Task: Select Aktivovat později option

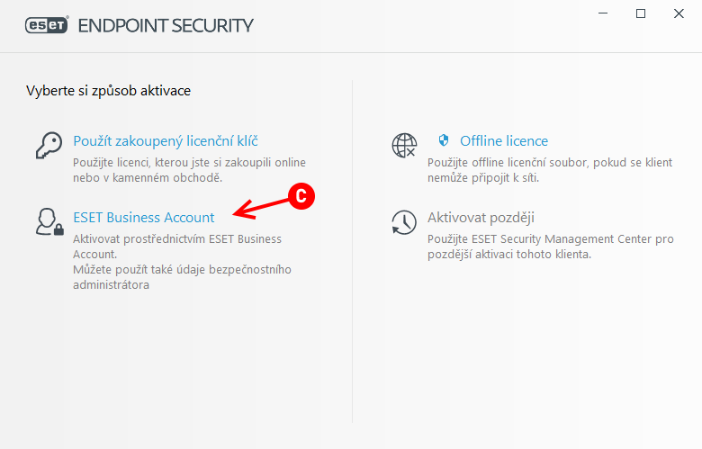Action: point(481,218)
